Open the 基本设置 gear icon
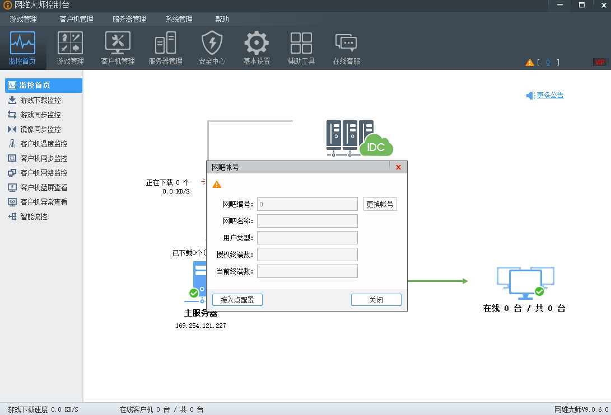The image size is (611, 415). click(x=256, y=43)
